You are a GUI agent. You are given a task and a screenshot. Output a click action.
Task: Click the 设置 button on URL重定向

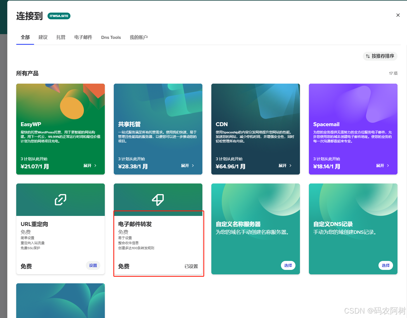pyautogui.click(x=93, y=265)
